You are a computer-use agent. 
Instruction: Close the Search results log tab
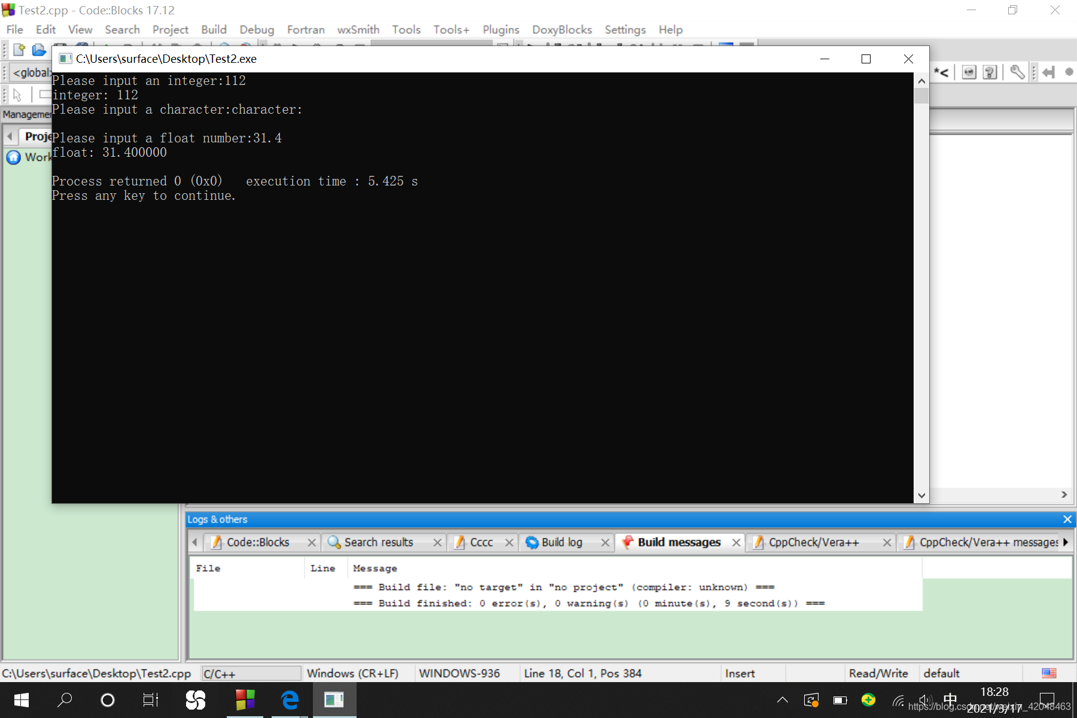pos(437,542)
